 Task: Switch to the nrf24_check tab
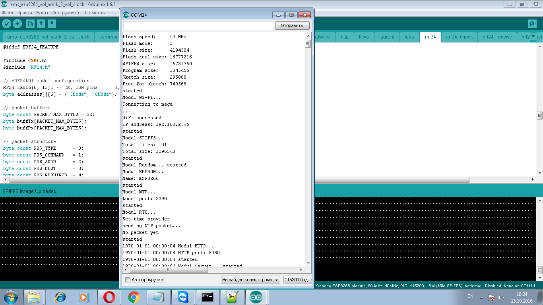459,37
